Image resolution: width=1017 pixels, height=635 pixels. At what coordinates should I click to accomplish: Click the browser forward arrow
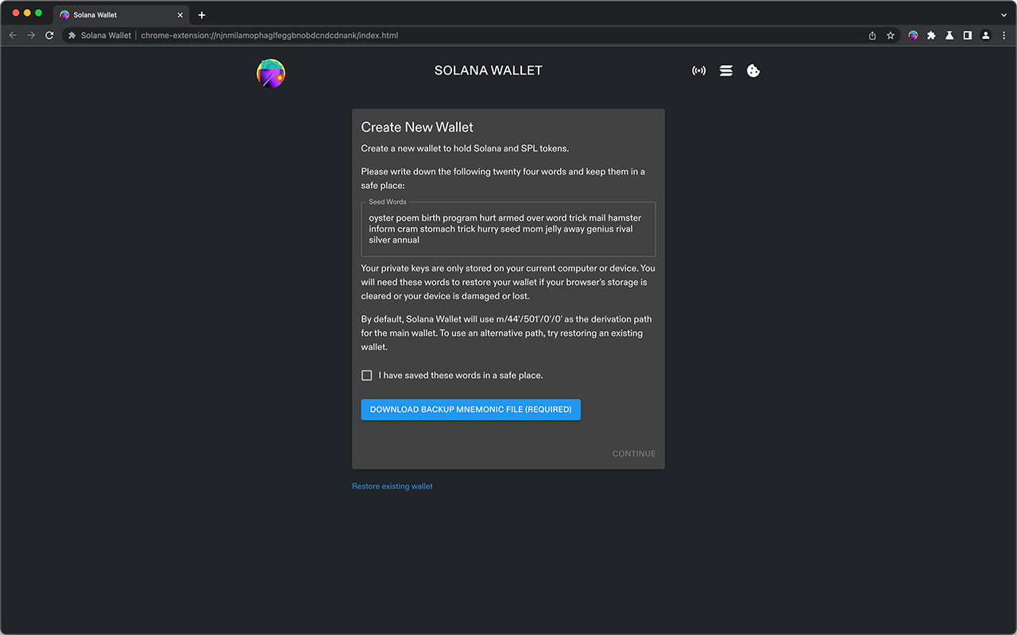pos(31,36)
